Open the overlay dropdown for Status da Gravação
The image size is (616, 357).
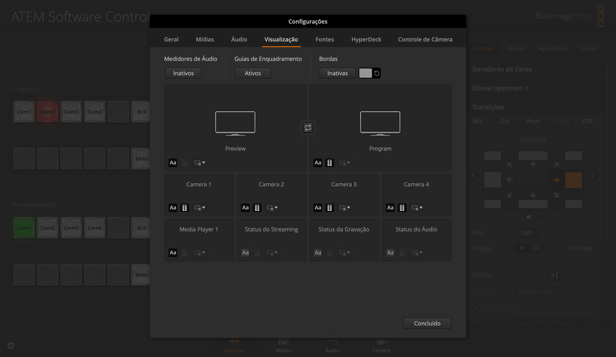(344, 253)
